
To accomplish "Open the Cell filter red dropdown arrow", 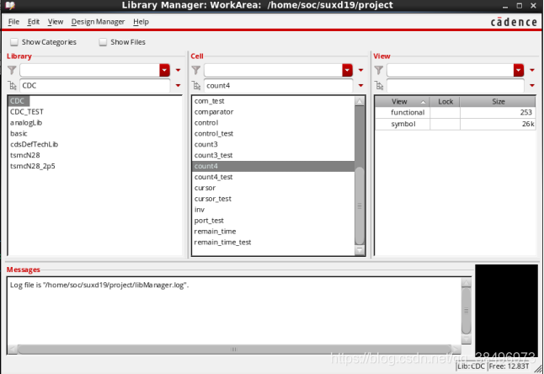I will [348, 71].
